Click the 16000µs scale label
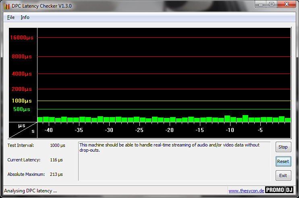This screenshot has width=299, height=198. 22,37
